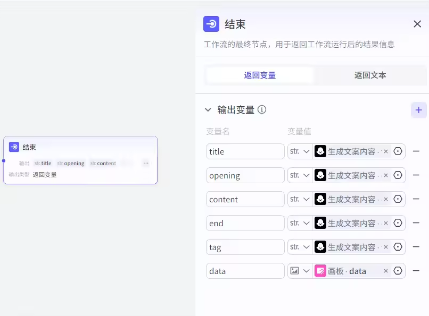Switch to the 返回变量 tab
Image resolution: width=429 pixels, height=316 pixels.
pos(260,75)
